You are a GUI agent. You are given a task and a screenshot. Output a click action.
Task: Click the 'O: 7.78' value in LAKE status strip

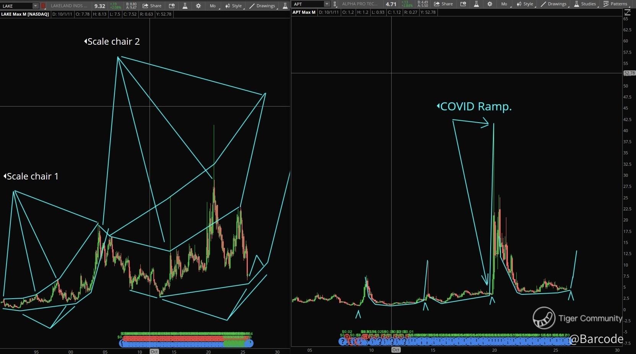pyautogui.click(x=83, y=14)
